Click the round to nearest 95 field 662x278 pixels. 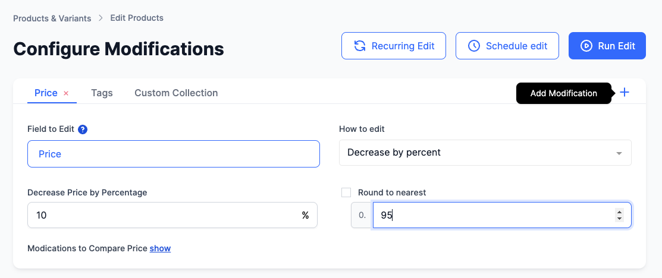(502, 215)
